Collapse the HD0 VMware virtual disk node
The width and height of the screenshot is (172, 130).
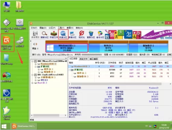(32, 61)
